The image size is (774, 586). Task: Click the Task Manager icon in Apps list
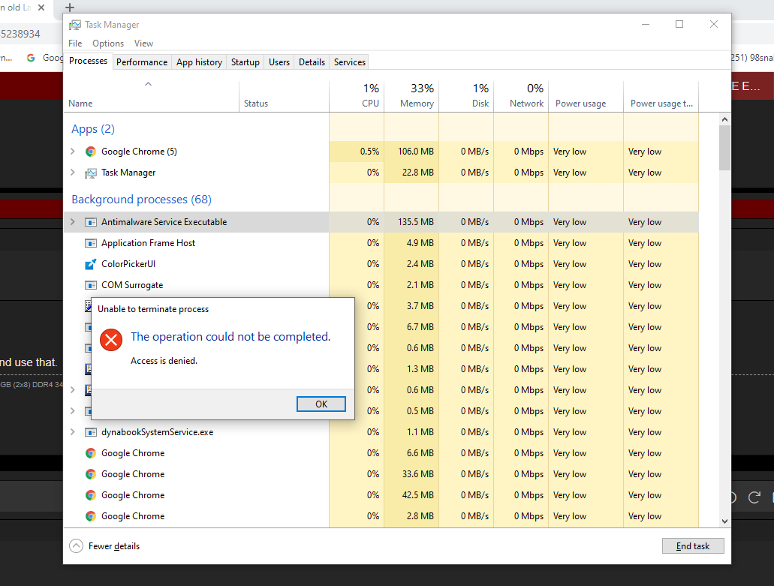91,173
